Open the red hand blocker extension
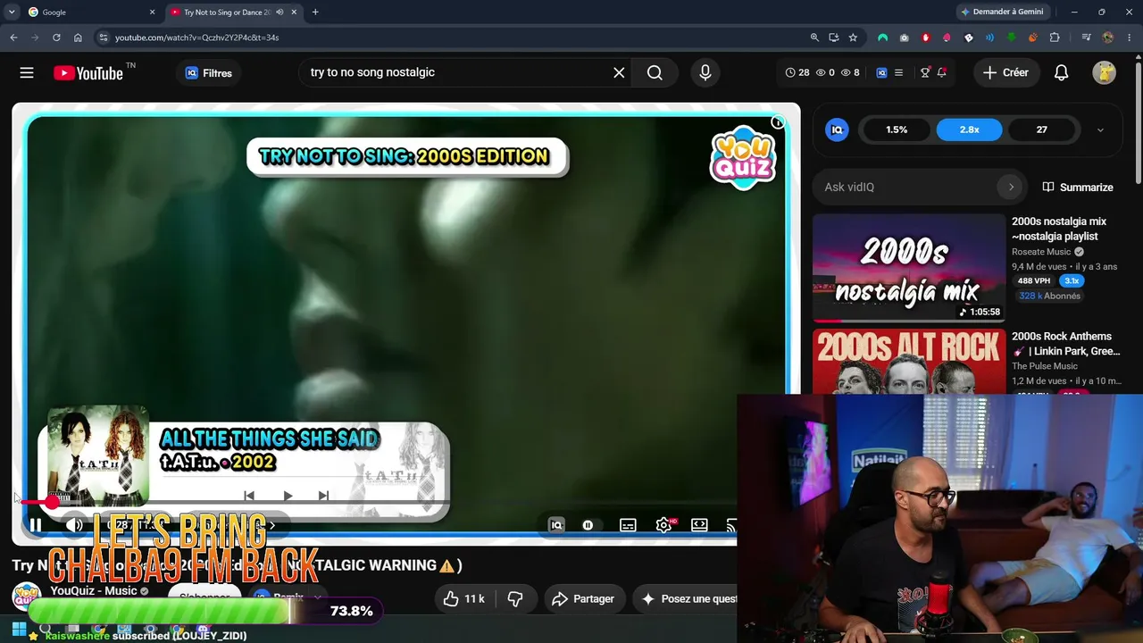 point(925,38)
